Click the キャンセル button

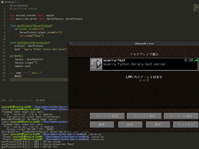click(x=186, y=125)
